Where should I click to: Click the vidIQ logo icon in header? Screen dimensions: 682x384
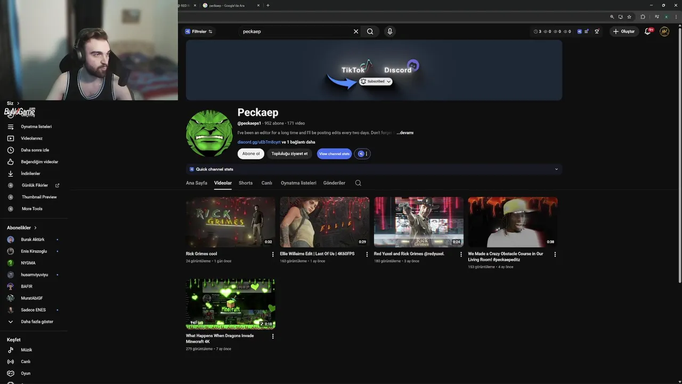579,31
